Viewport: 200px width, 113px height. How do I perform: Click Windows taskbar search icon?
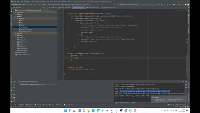click(70, 110)
